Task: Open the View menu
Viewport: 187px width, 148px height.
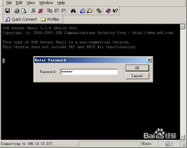Action: coord(31,3)
